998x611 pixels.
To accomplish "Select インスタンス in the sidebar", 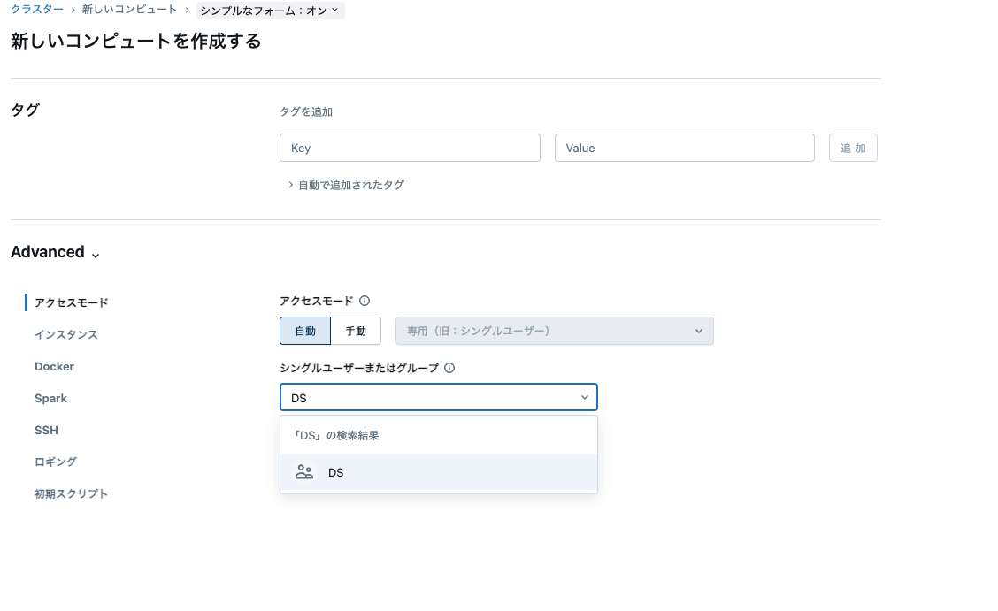I will pos(66,334).
